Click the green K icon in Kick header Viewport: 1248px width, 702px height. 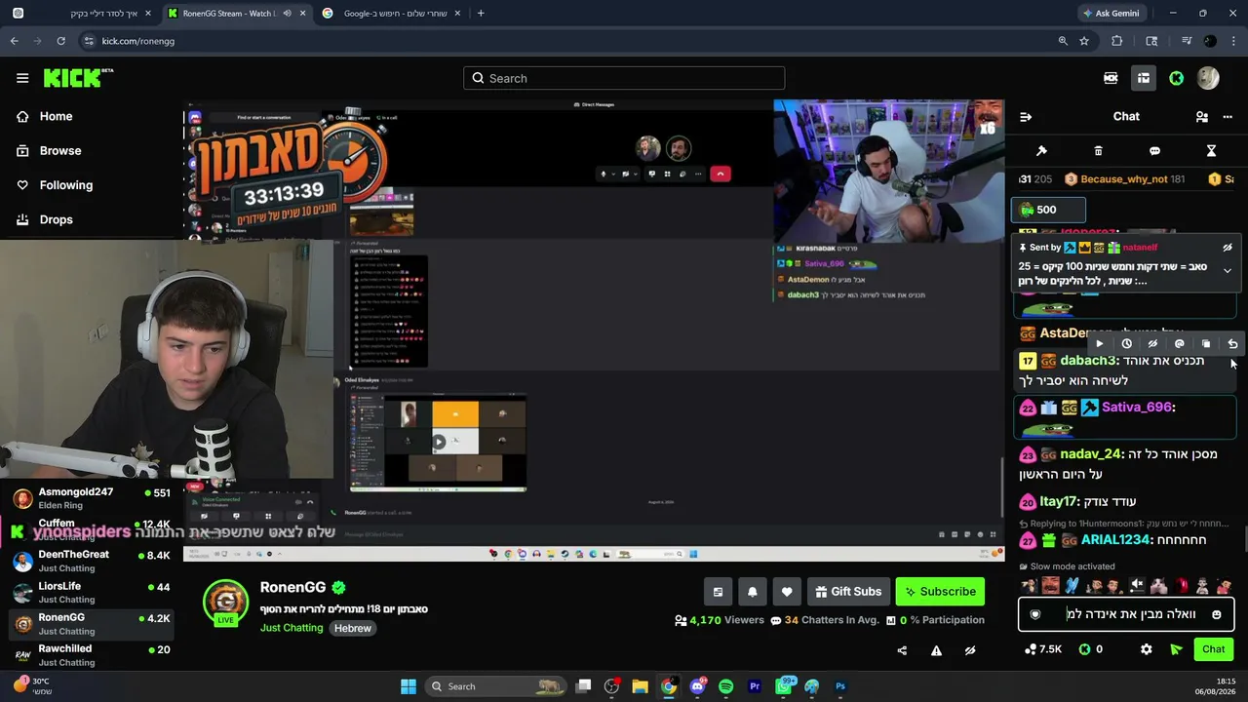point(1177,78)
